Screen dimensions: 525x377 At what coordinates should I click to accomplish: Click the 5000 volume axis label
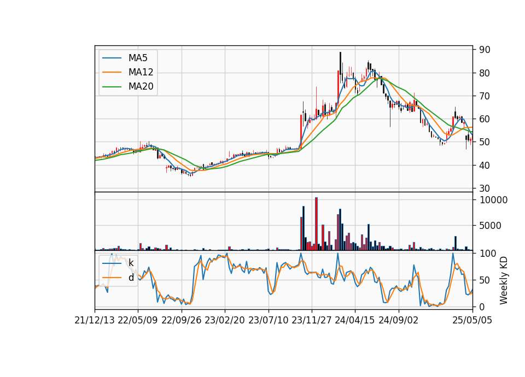point(490,226)
